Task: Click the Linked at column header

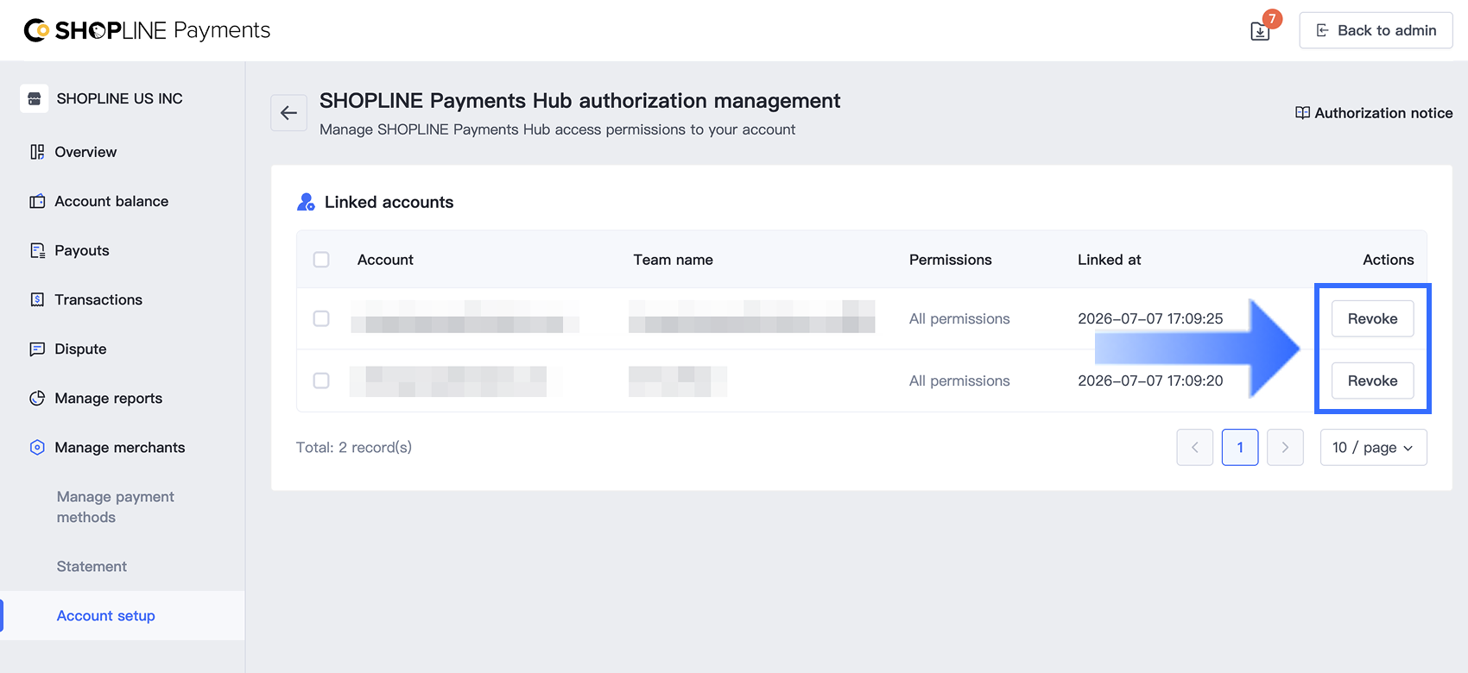Action: click(x=1109, y=260)
